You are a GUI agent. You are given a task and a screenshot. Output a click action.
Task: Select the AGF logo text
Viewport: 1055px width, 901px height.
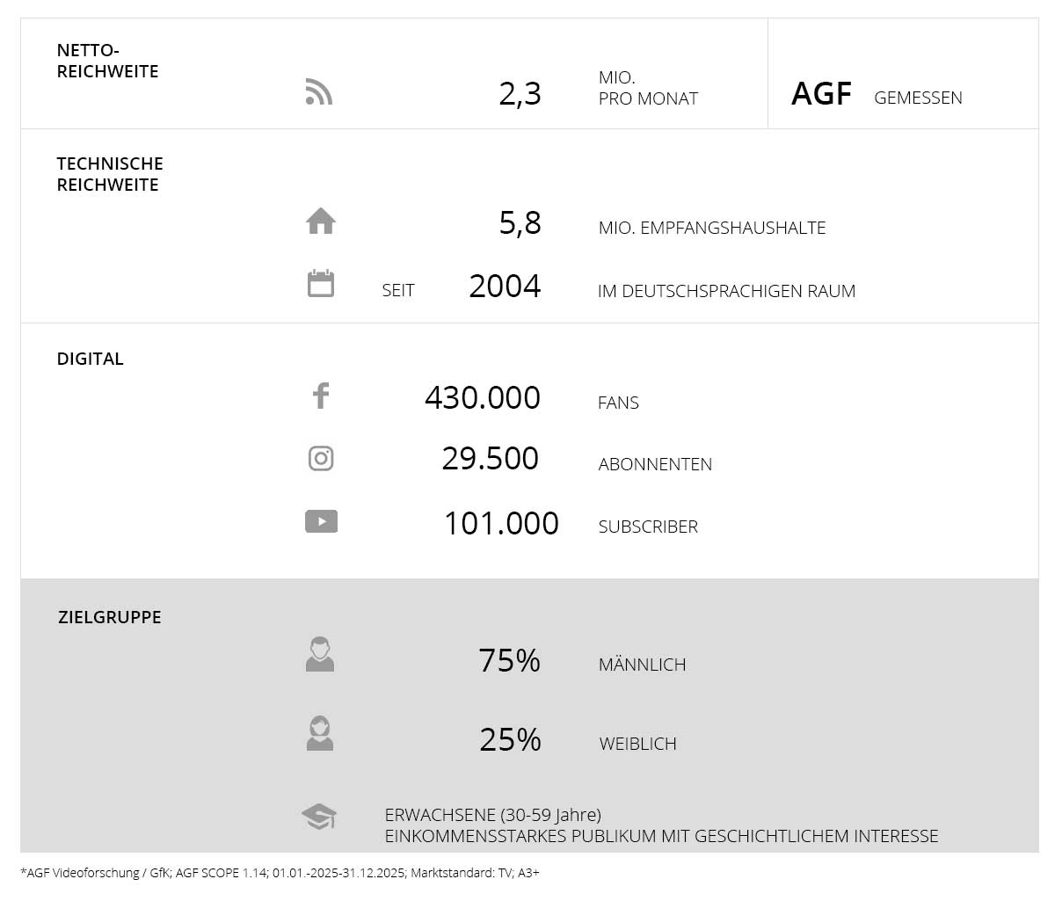(821, 94)
